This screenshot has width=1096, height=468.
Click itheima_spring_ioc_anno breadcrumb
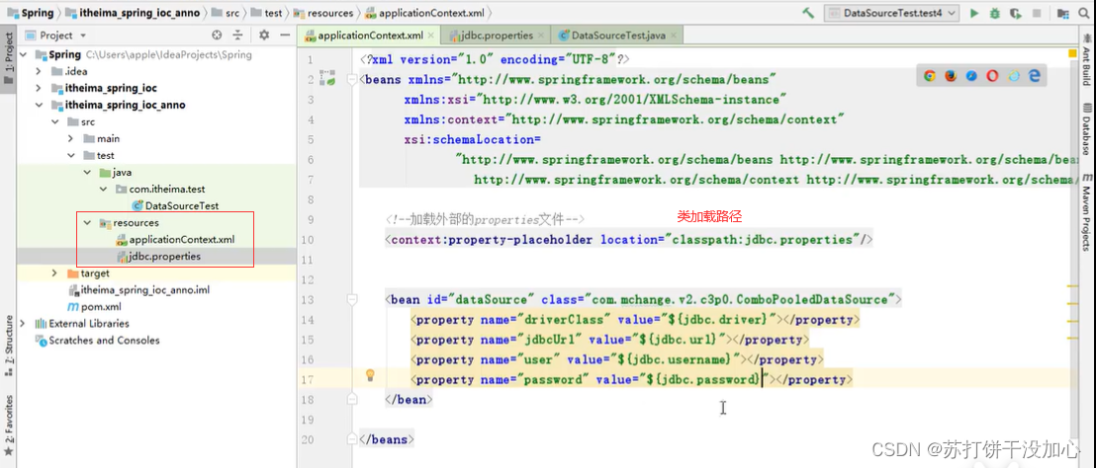point(133,13)
